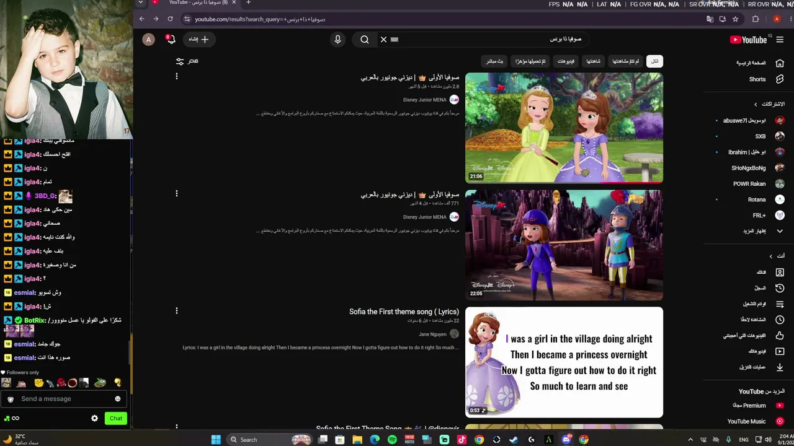Select the 'بث مباشر' filter chip
794x446 pixels.
coord(495,61)
